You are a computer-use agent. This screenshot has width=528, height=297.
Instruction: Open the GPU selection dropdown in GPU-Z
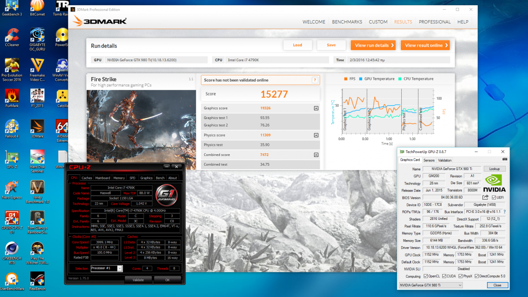point(430,285)
